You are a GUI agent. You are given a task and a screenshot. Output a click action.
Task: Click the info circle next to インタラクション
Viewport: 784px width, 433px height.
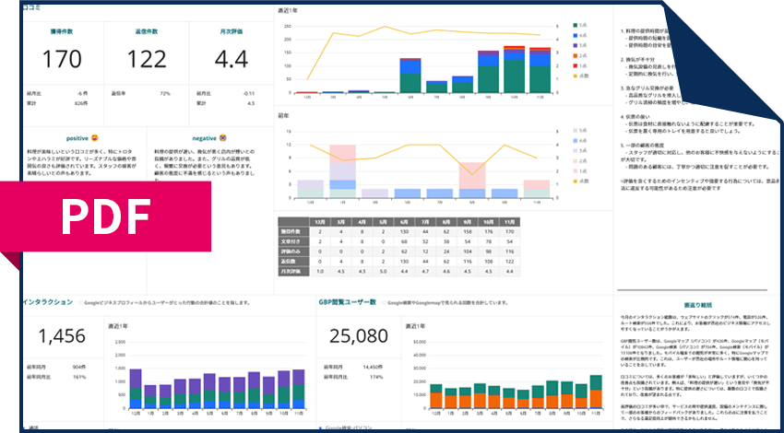pos(80,302)
